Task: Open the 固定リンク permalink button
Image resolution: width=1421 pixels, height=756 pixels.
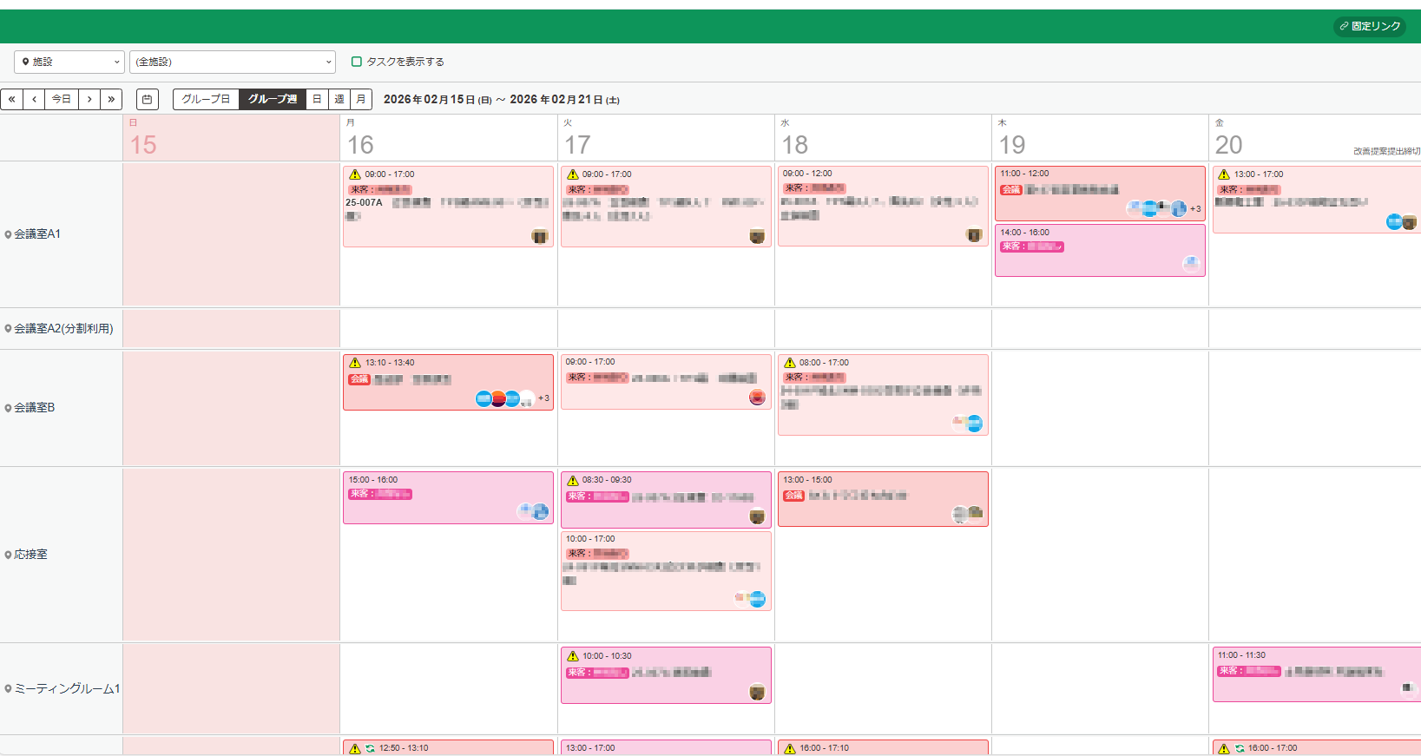Action: coord(1369,26)
